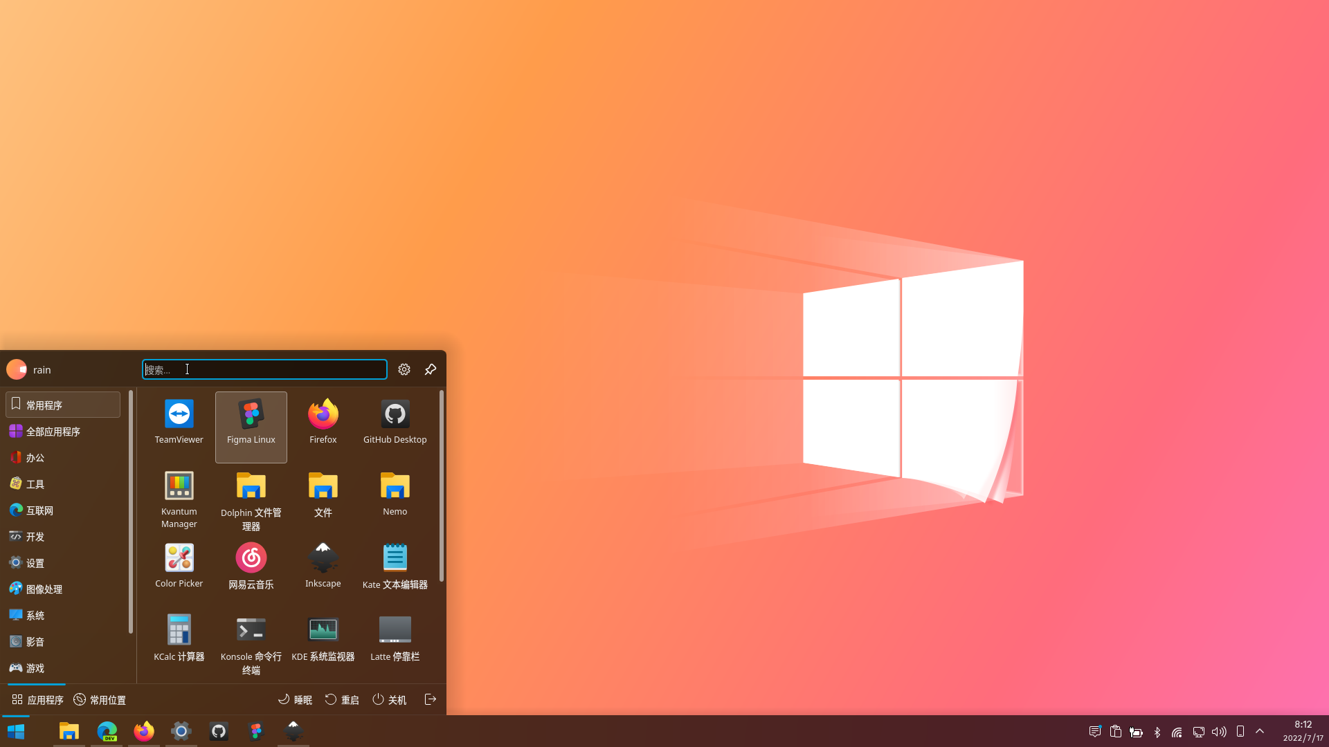Viewport: 1329px width, 747px height.
Task: Open Bluetooth tray icon
Action: point(1157,732)
